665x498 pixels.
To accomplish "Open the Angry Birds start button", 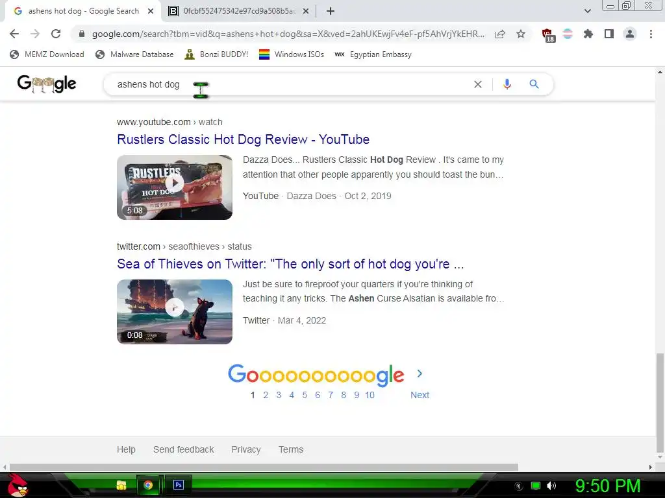I will tap(18, 485).
